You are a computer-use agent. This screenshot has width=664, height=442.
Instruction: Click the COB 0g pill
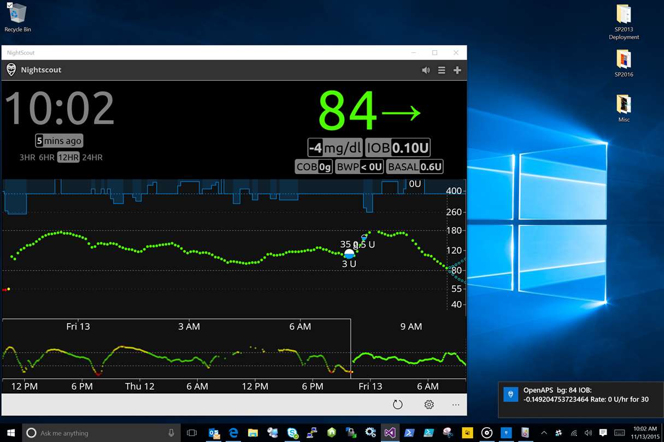tap(314, 166)
